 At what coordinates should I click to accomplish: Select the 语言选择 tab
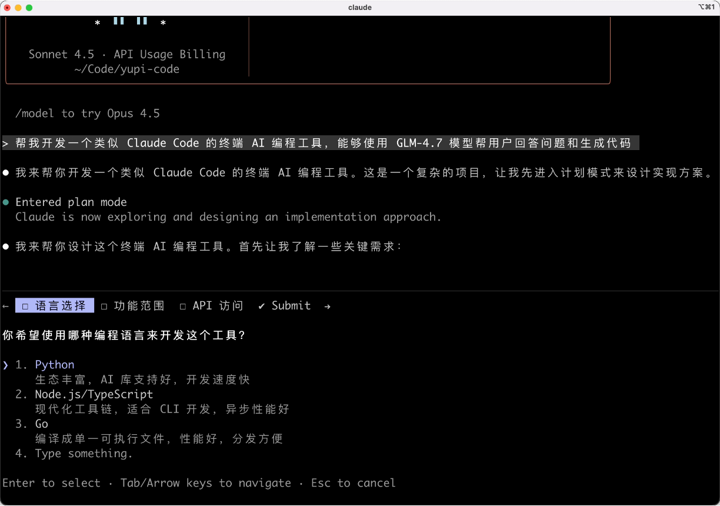pyautogui.click(x=54, y=305)
